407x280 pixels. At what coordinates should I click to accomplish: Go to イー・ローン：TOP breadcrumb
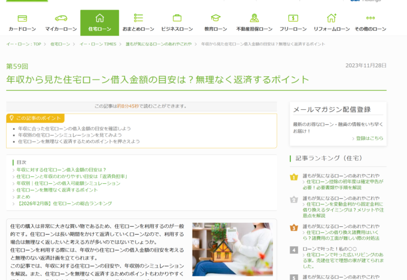point(24,44)
